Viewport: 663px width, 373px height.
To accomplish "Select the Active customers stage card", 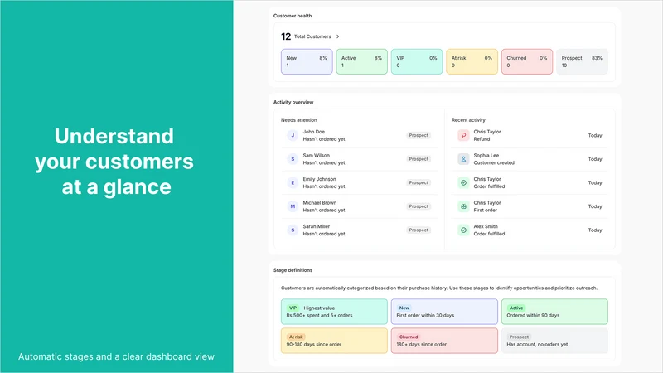I will [361, 61].
